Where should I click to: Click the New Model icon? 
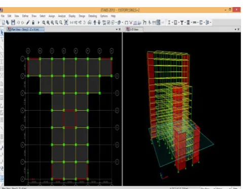click(x=4, y=22)
